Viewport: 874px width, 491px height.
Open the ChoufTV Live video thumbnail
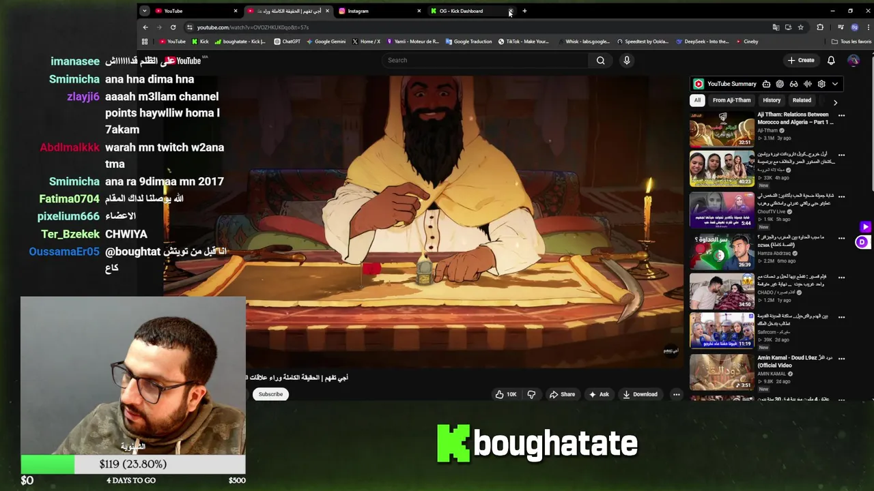pos(722,210)
